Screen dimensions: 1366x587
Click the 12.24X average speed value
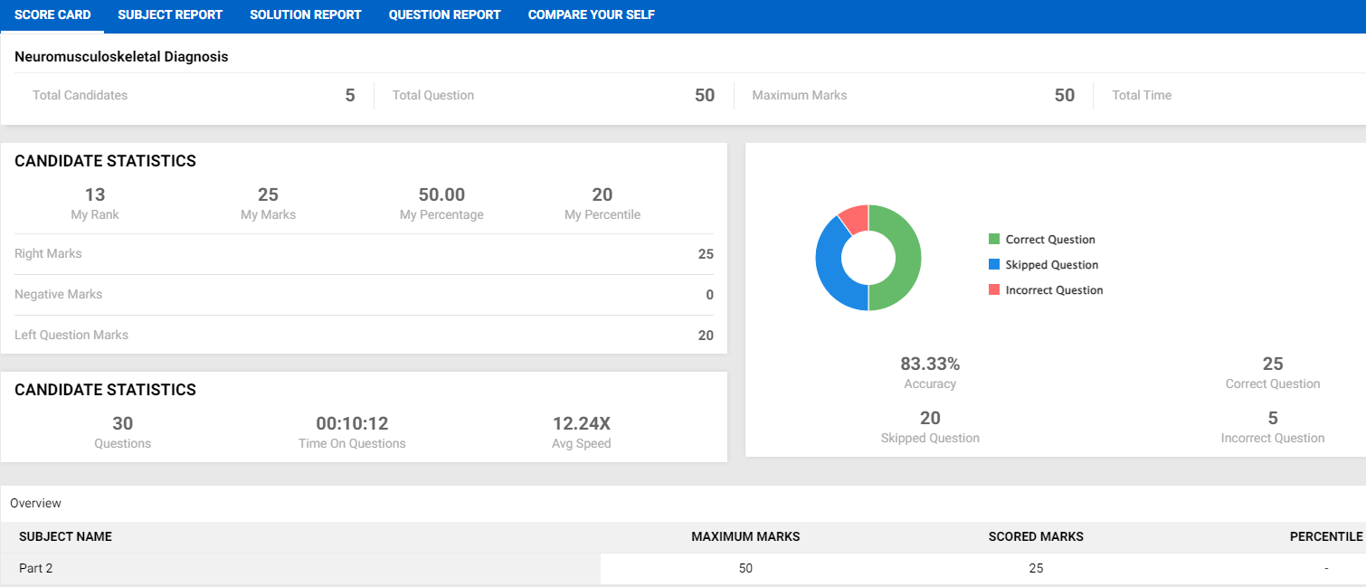pyautogui.click(x=582, y=423)
